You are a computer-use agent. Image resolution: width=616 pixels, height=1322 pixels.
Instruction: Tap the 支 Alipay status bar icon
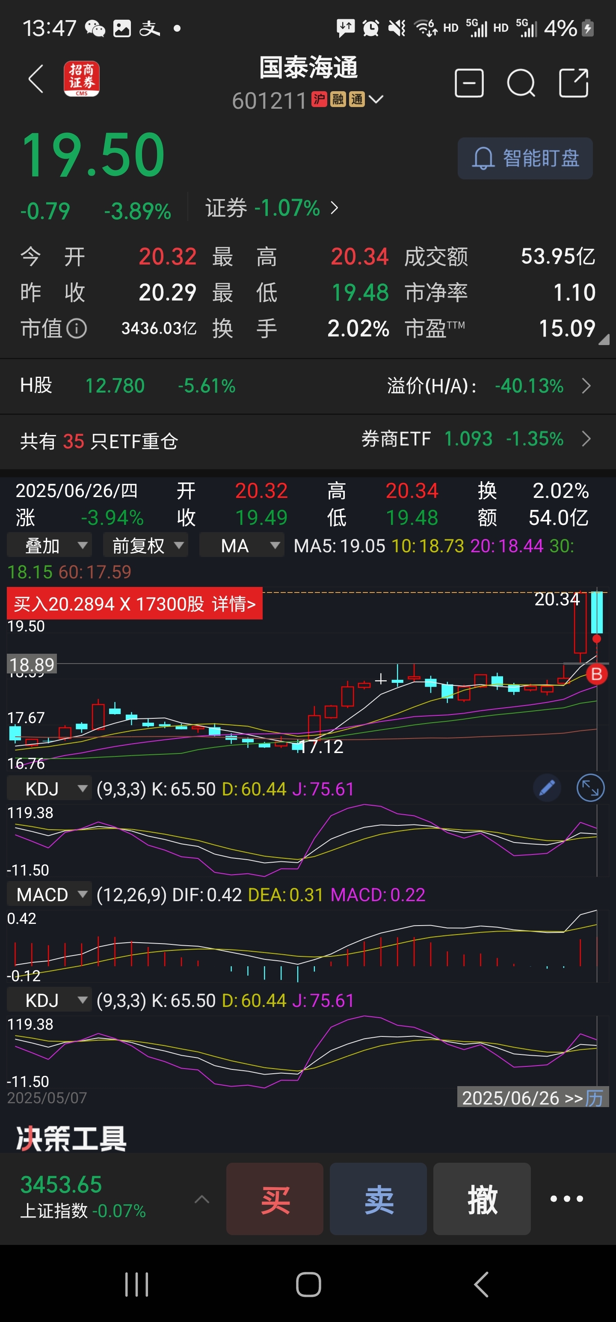tap(149, 28)
